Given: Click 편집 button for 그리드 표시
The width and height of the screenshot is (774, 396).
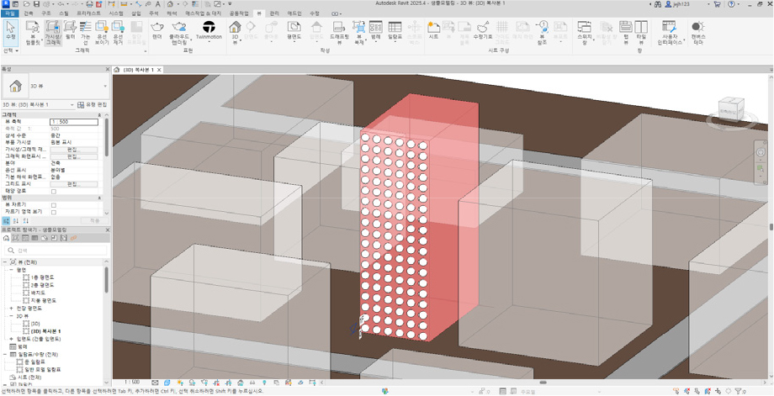Looking at the screenshot, I should [x=73, y=184].
